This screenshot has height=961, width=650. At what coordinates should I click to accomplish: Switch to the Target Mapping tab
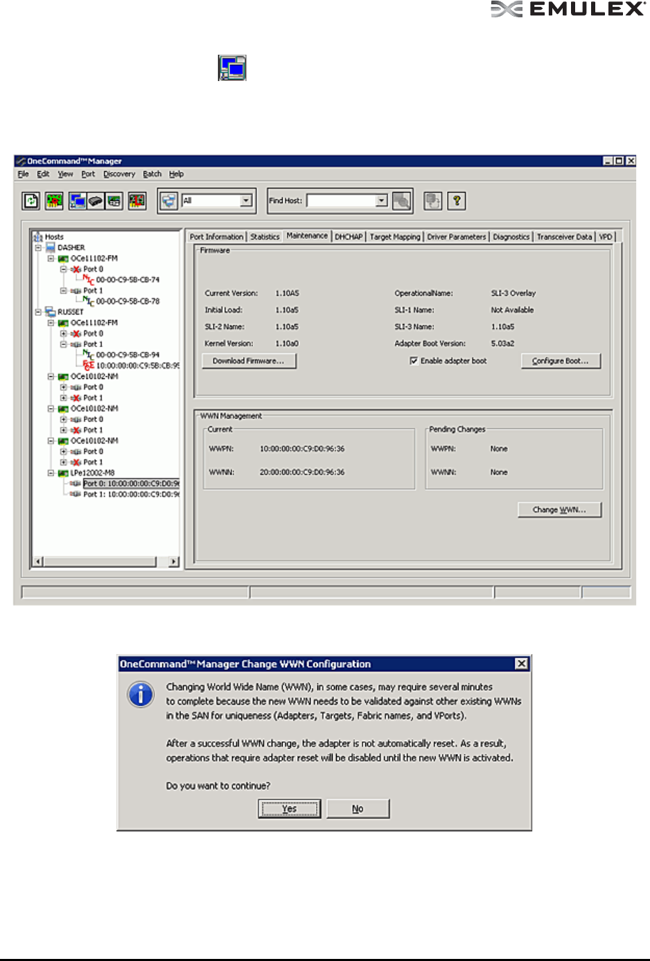(395, 237)
